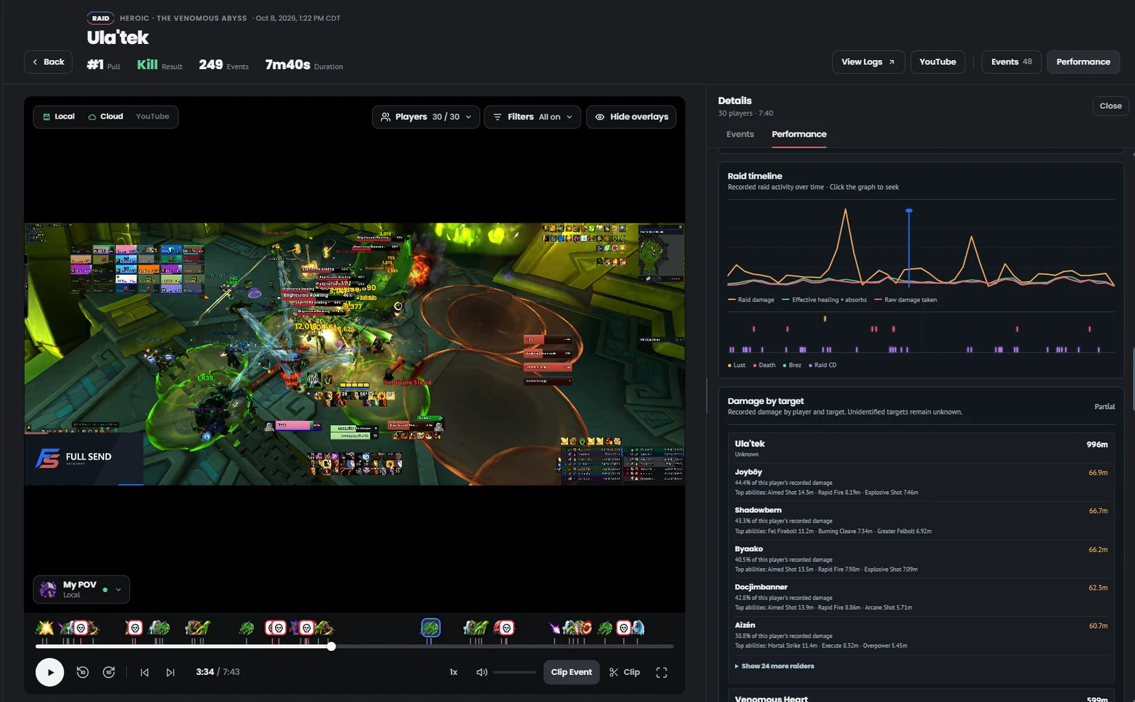1135x702 pixels.
Task: Adjust the volume slider
Action: pos(514,672)
